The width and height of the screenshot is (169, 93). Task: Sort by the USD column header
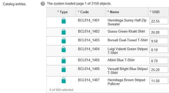(x=159, y=12)
